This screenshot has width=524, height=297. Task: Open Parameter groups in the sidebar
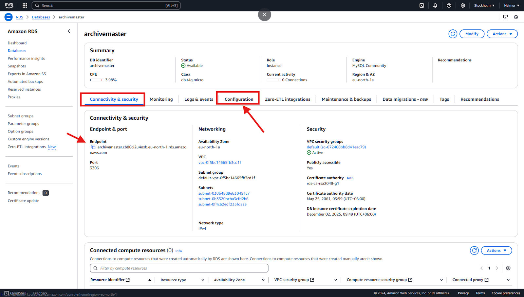tap(24, 124)
